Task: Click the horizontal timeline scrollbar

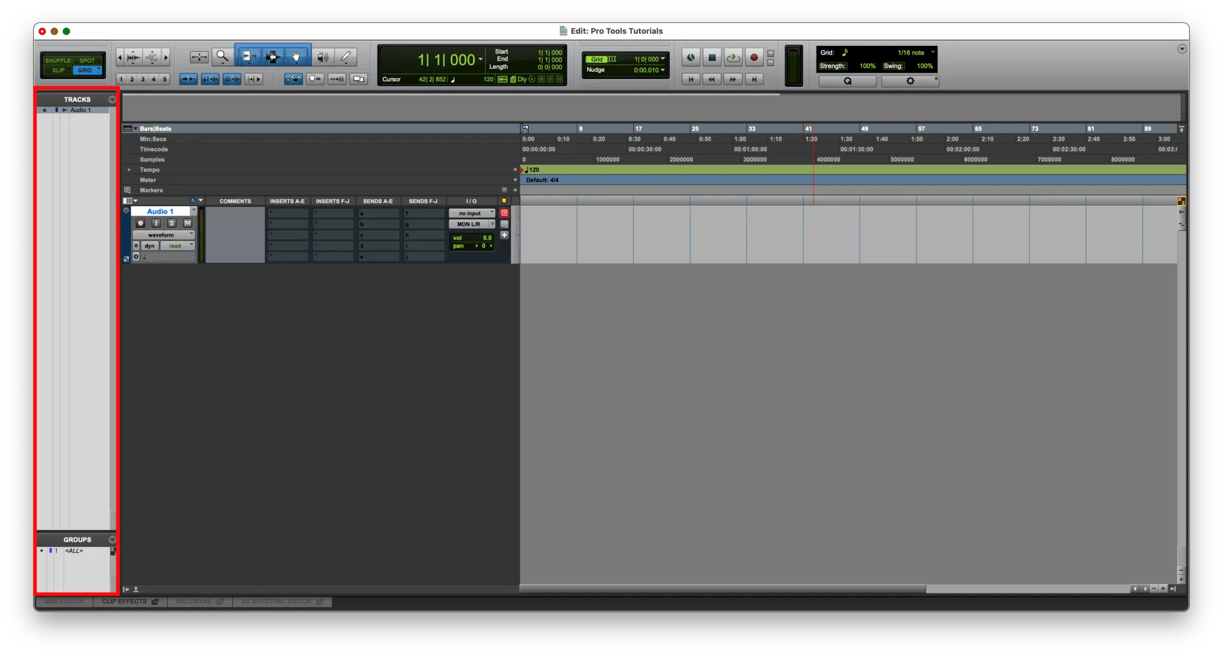Action: (x=720, y=589)
